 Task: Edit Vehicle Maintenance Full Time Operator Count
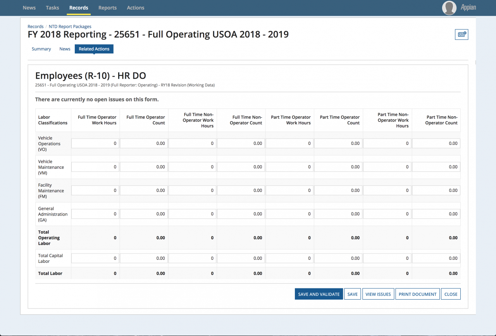point(144,167)
